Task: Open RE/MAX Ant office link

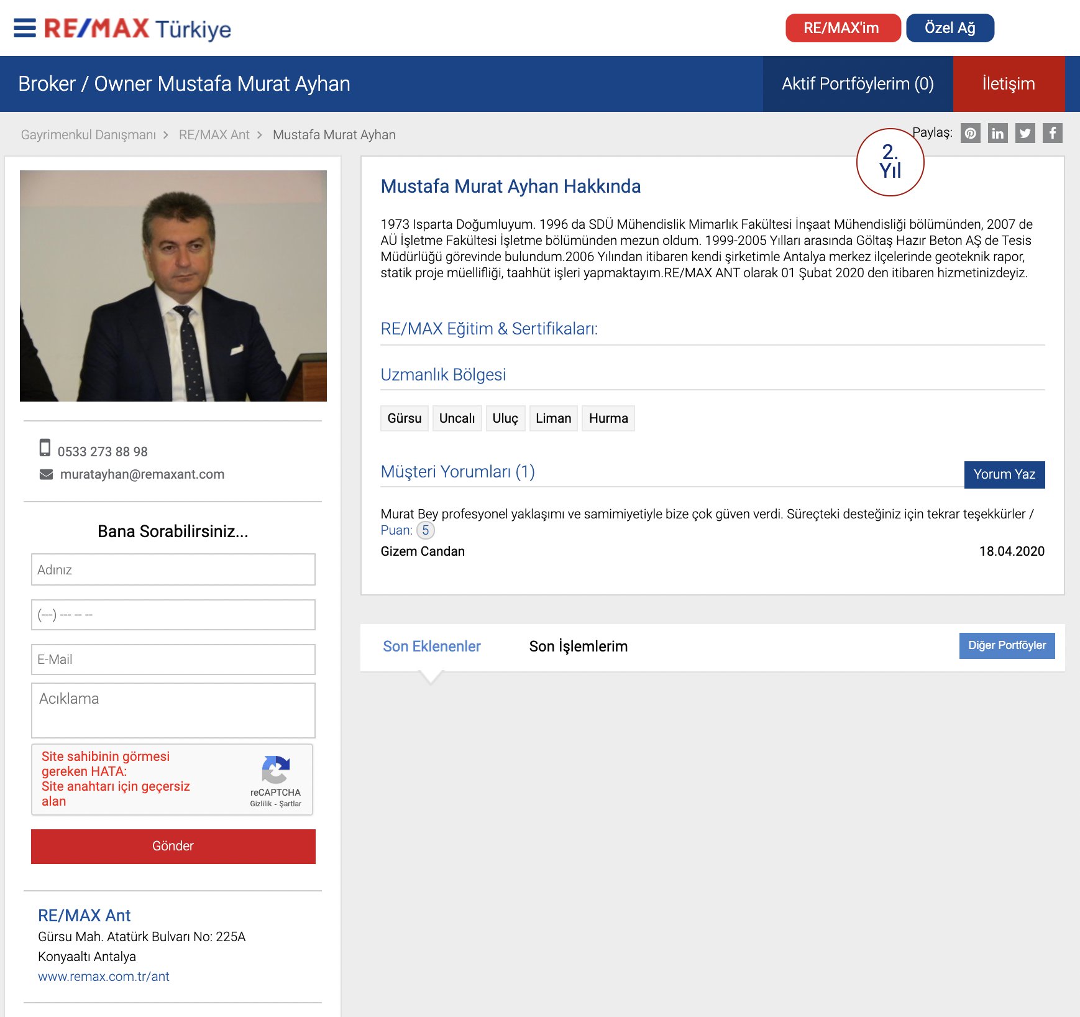Action: 84,916
